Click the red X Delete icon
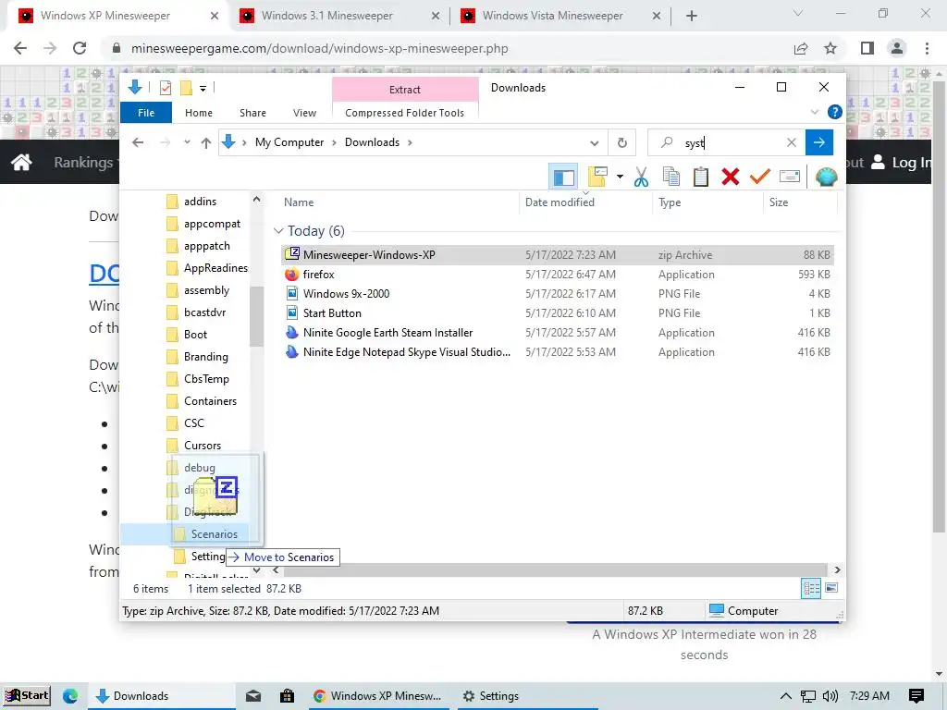Screen dimensions: 947x710 pos(731,177)
